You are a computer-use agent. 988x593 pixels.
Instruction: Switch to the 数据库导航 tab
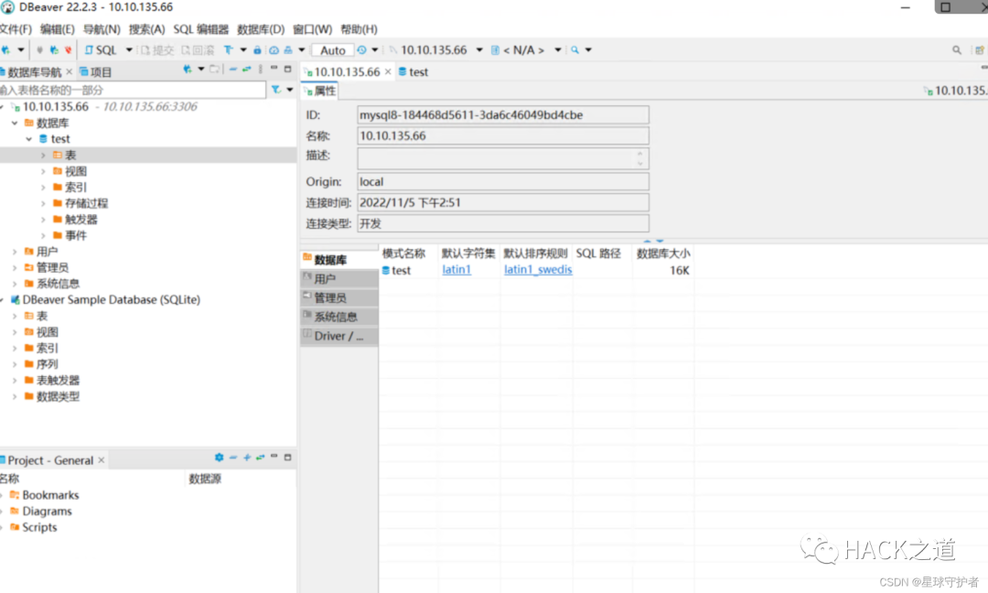[x=34, y=72]
